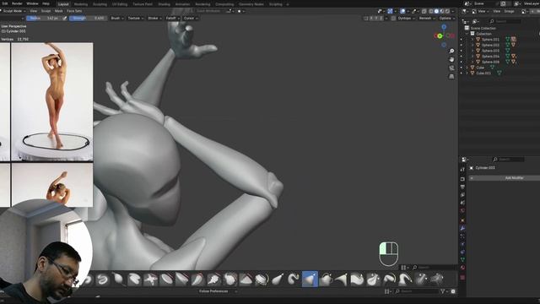
Task: Open the Sculpt Mode dropdown
Action: click(x=14, y=11)
